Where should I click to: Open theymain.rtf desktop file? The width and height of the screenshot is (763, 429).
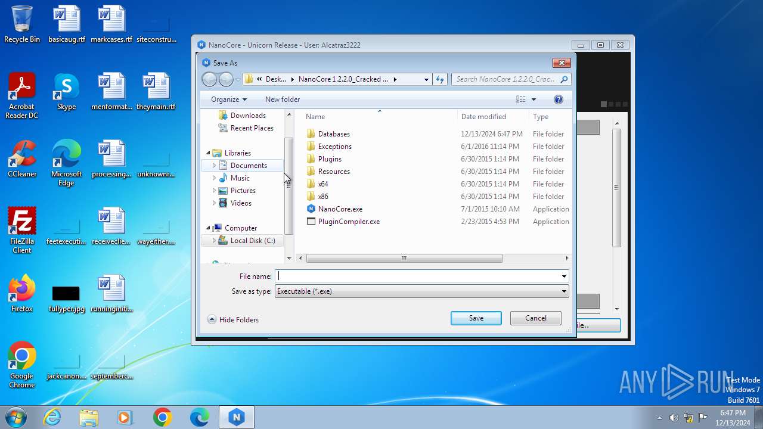tap(156, 91)
